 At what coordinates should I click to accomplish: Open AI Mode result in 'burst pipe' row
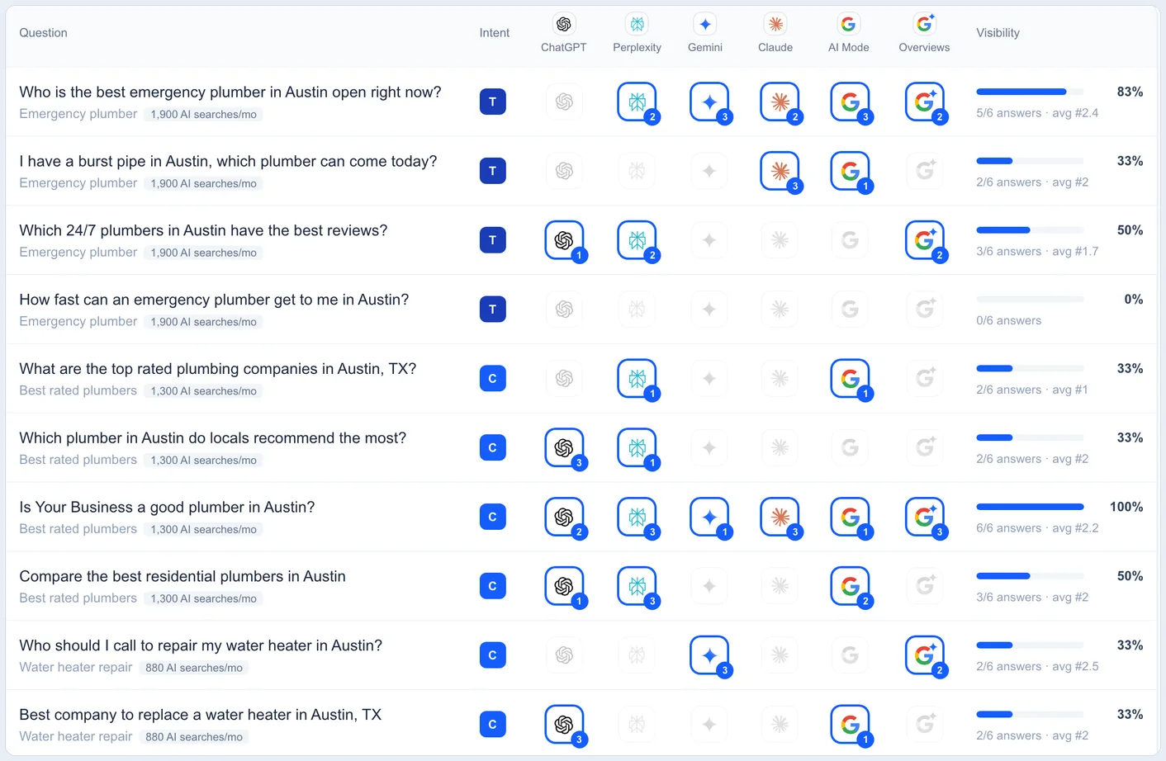point(851,172)
